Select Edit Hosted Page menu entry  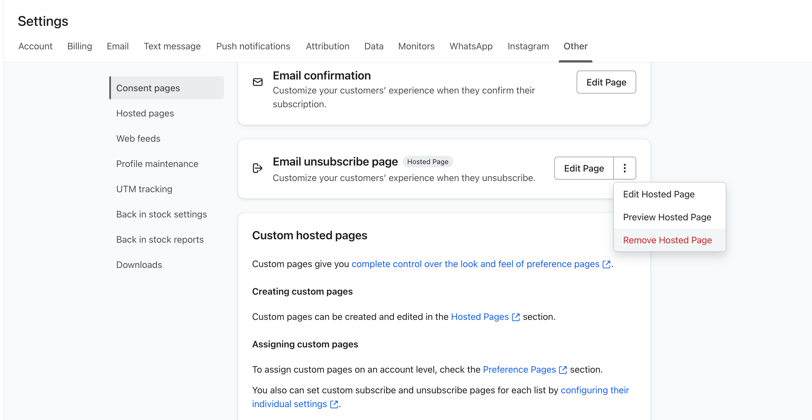659,194
